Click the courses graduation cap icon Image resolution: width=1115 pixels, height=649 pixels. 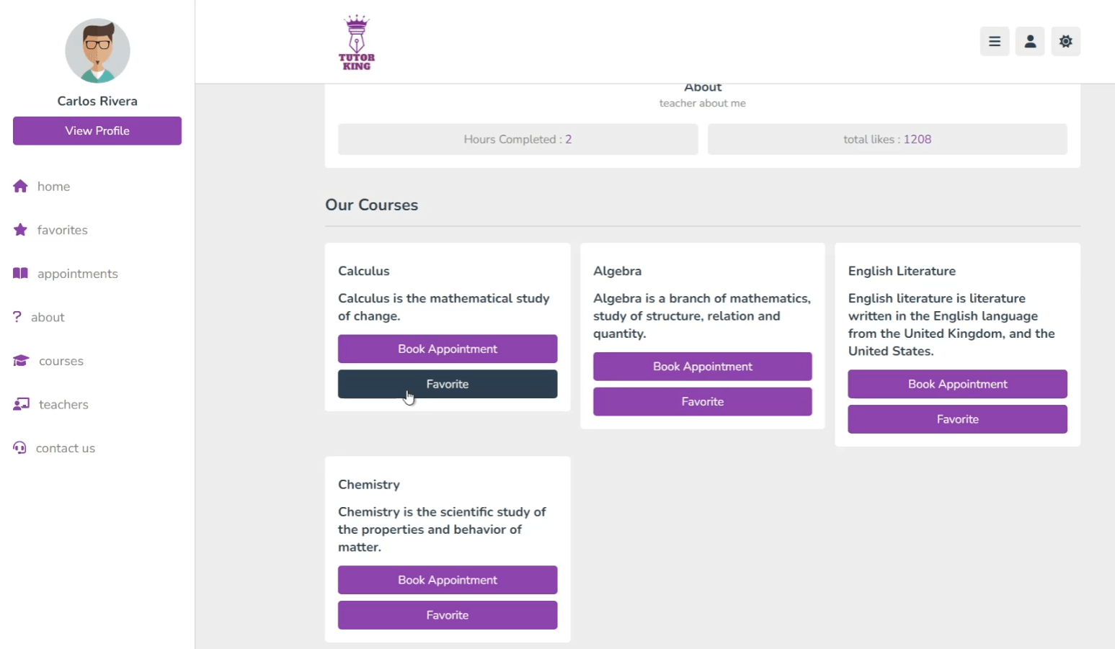pos(21,361)
